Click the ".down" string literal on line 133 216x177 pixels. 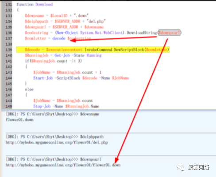pos(81,15)
